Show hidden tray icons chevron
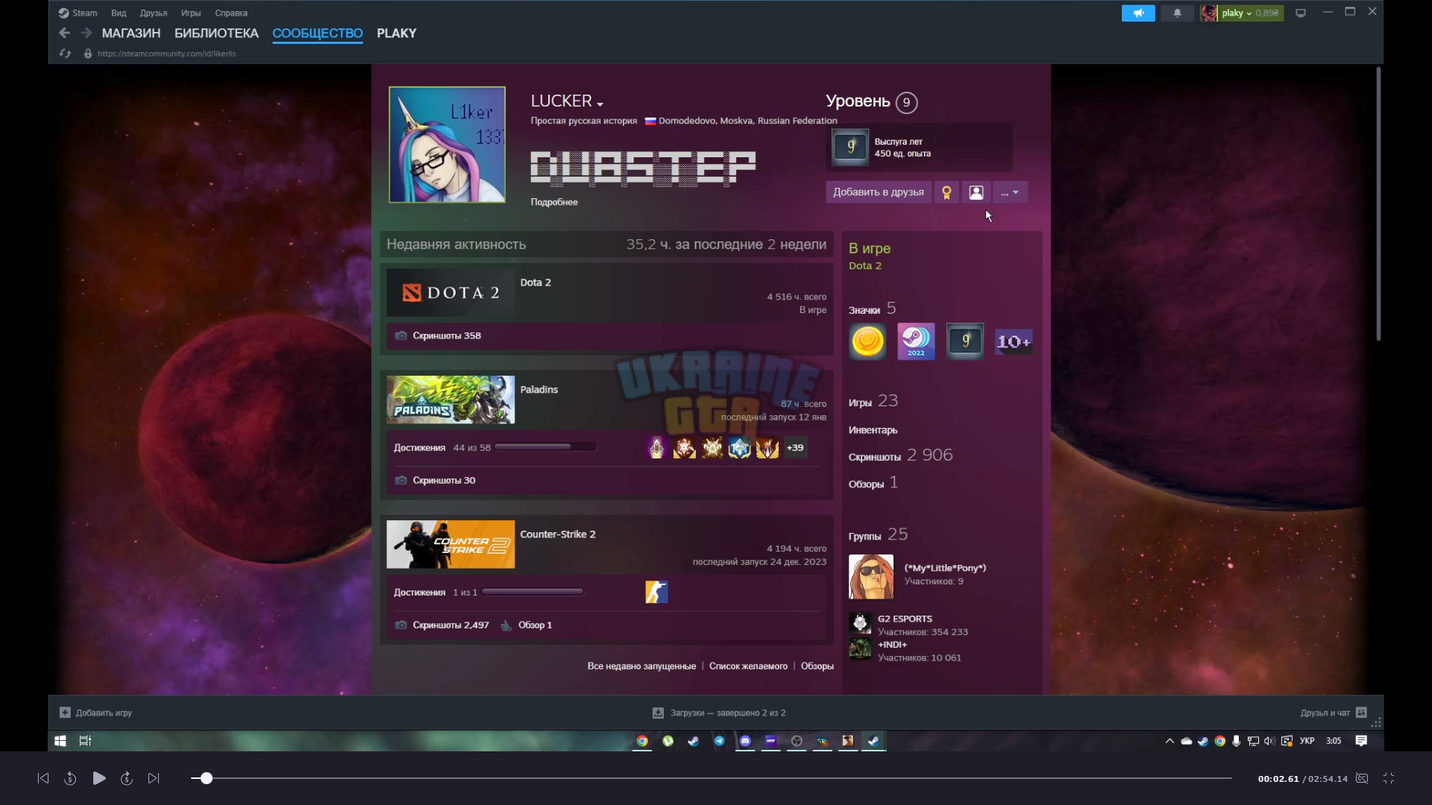The image size is (1432, 805). click(x=1169, y=741)
